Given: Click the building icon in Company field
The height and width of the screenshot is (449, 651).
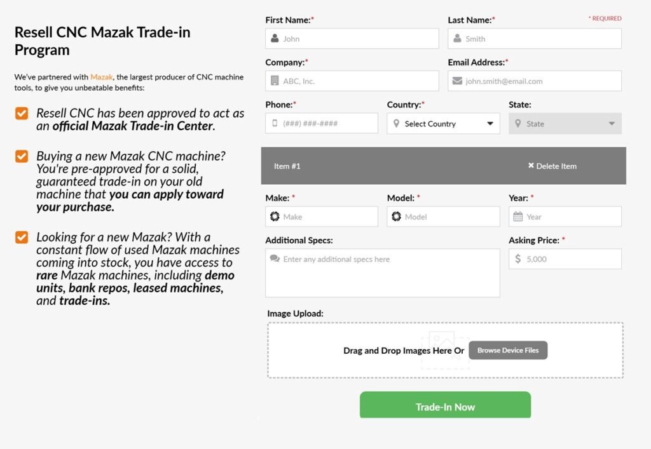Looking at the screenshot, I should 275,81.
